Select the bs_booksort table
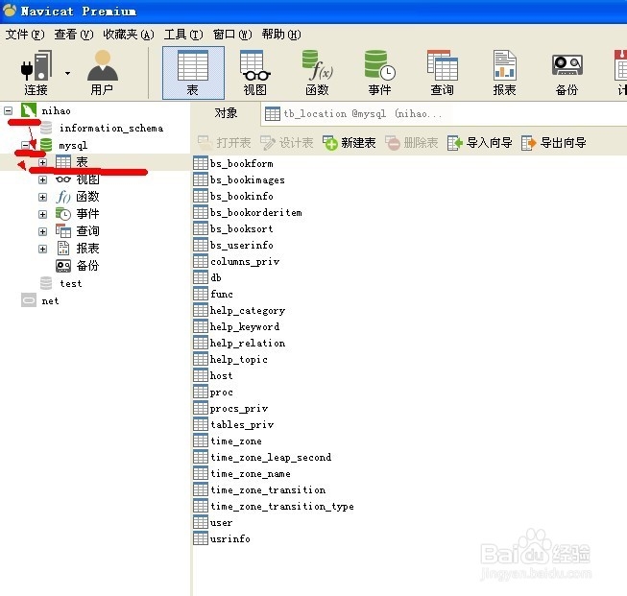The height and width of the screenshot is (596, 627). pyautogui.click(x=242, y=228)
